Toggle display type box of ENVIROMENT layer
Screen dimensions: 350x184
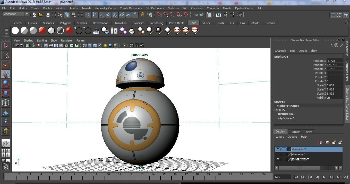click(284, 159)
